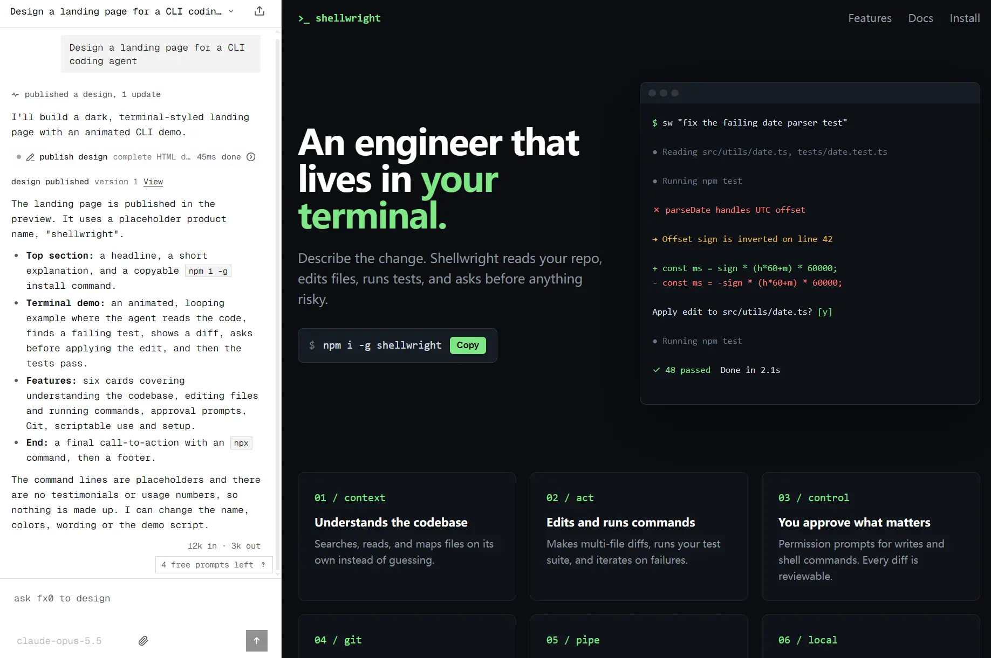The height and width of the screenshot is (658, 991).
Task: Click the pencil icon next to 'publish design'
Action: tap(31, 157)
